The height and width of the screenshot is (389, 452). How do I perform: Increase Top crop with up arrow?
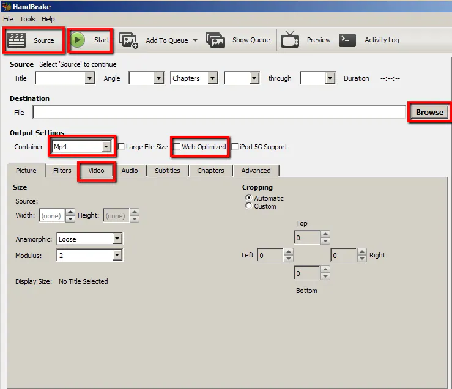click(x=325, y=234)
